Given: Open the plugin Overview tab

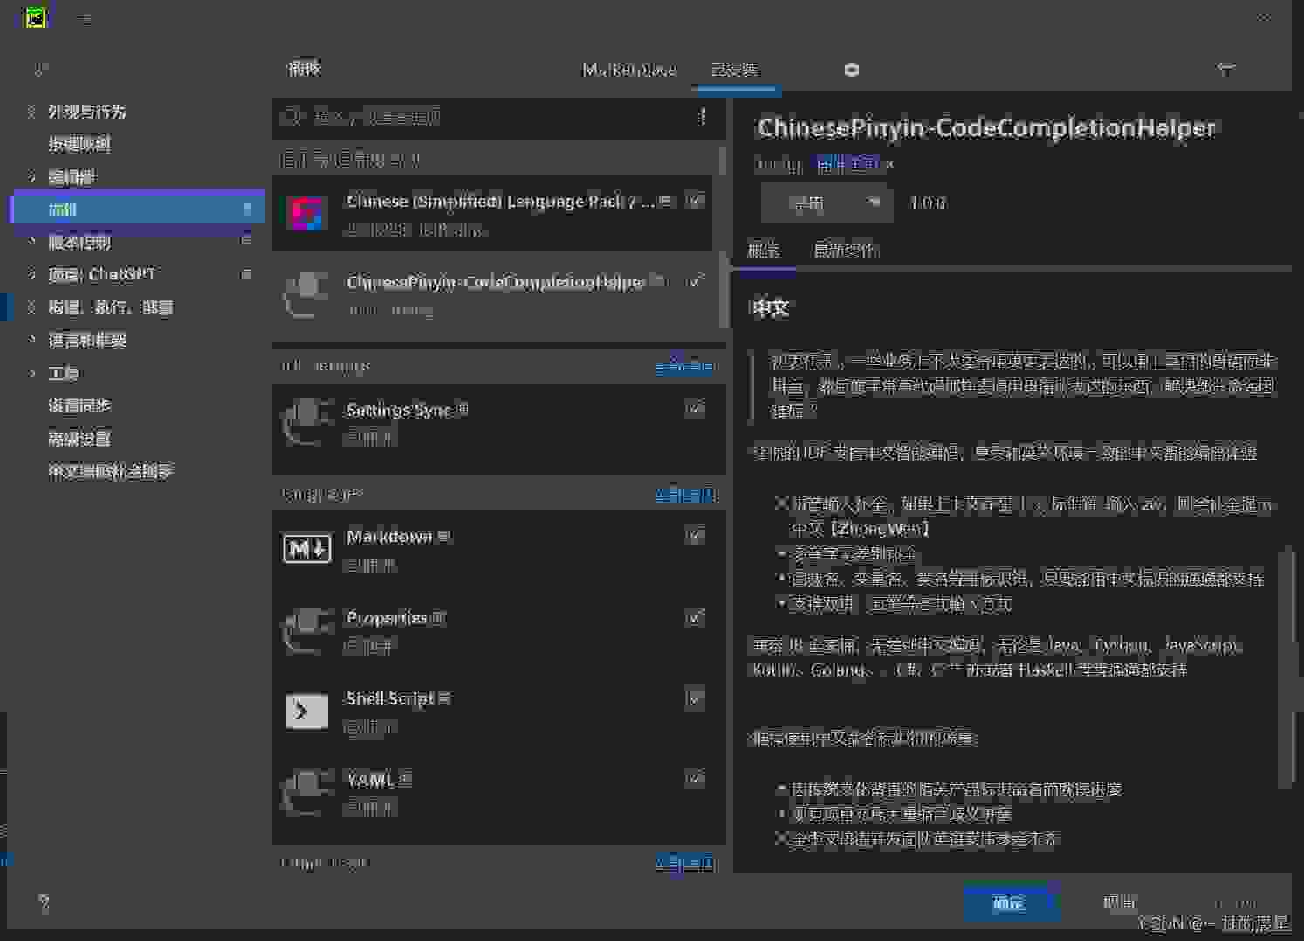Looking at the screenshot, I should click(763, 251).
